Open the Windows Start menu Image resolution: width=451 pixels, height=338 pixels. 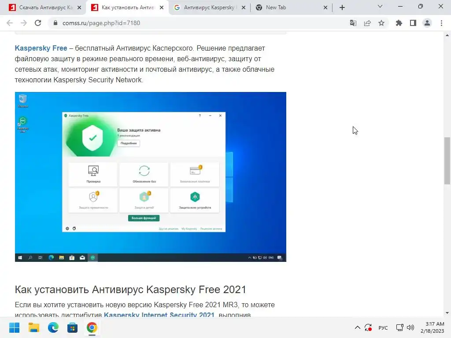pyautogui.click(x=14, y=327)
